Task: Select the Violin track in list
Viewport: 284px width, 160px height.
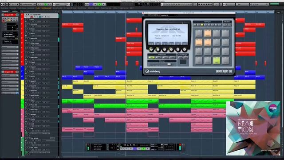Action: [x=32, y=119]
